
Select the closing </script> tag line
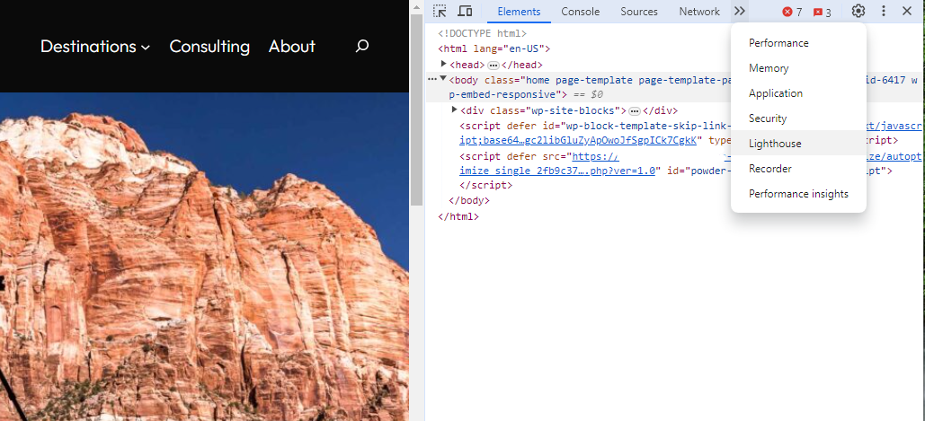pyautogui.click(x=486, y=185)
